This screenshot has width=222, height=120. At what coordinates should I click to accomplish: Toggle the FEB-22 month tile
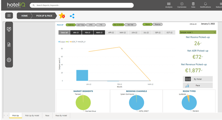[x=87, y=33]
